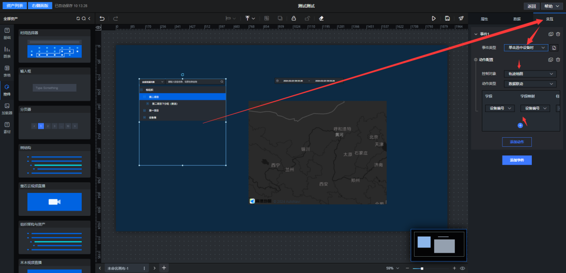Switch to the 属性 tab

[x=484, y=19]
